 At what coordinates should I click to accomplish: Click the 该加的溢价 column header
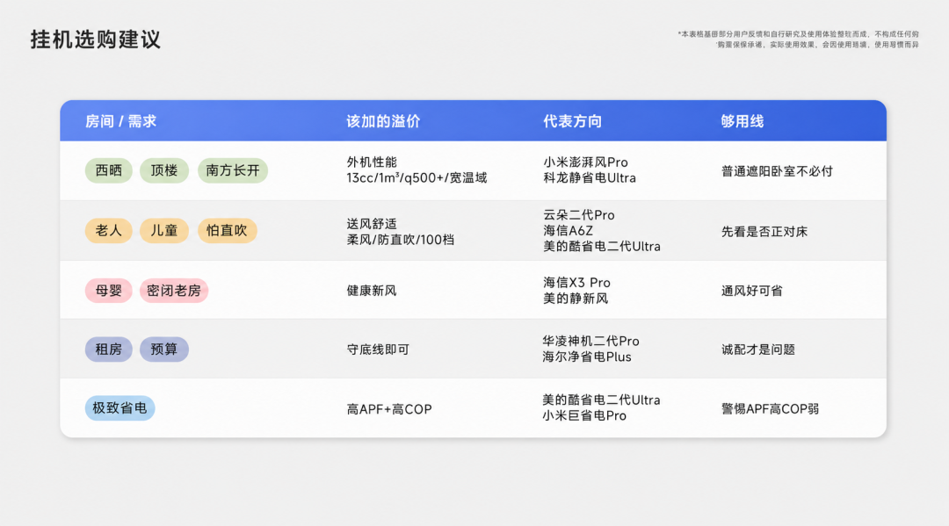coord(383,121)
